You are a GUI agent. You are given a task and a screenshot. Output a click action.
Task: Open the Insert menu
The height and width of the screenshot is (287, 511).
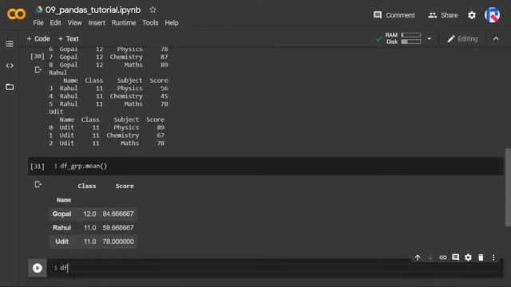[x=97, y=23]
